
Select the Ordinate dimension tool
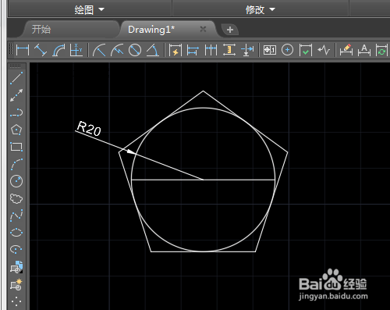tap(76, 50)
